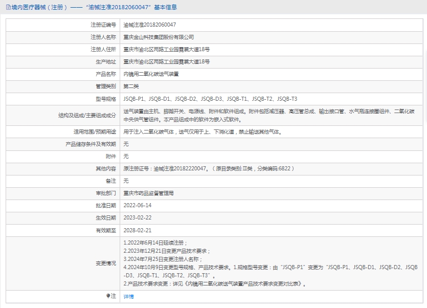
Task: Select the 无 value in the 附件 row
Action: [126, 157]
